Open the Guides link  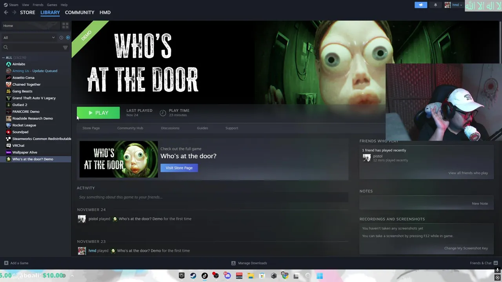202,128
